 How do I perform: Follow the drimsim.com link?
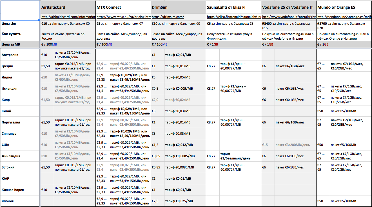click(168, 17)
